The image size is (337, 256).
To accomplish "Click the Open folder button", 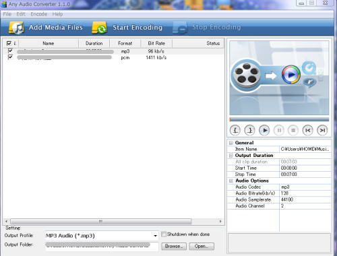I will click(202, 247).
